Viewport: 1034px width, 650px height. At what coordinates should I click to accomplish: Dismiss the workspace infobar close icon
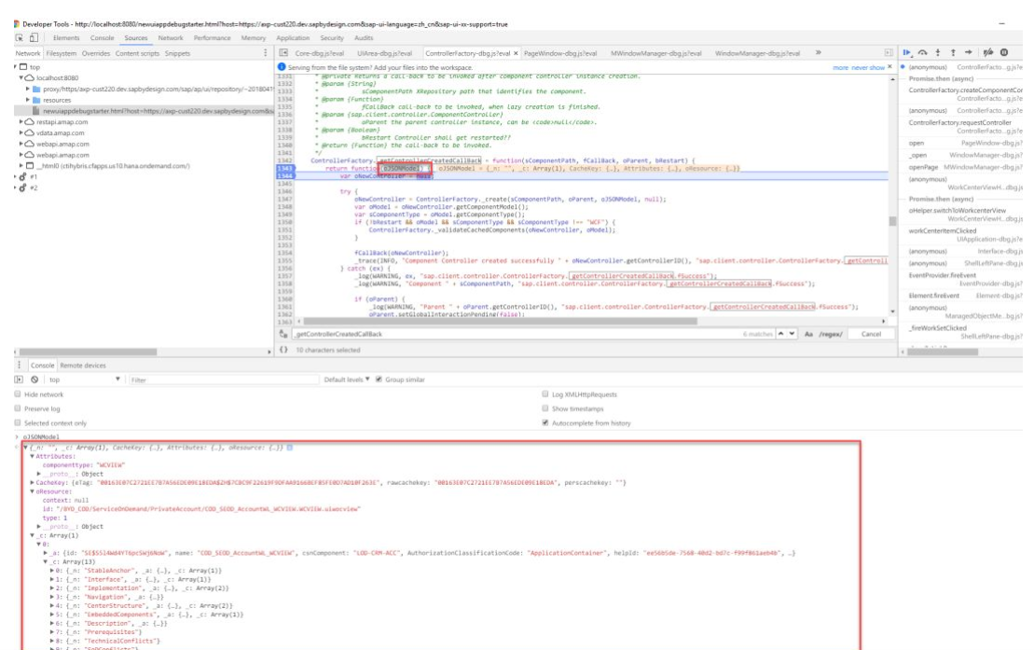[889, 66]
